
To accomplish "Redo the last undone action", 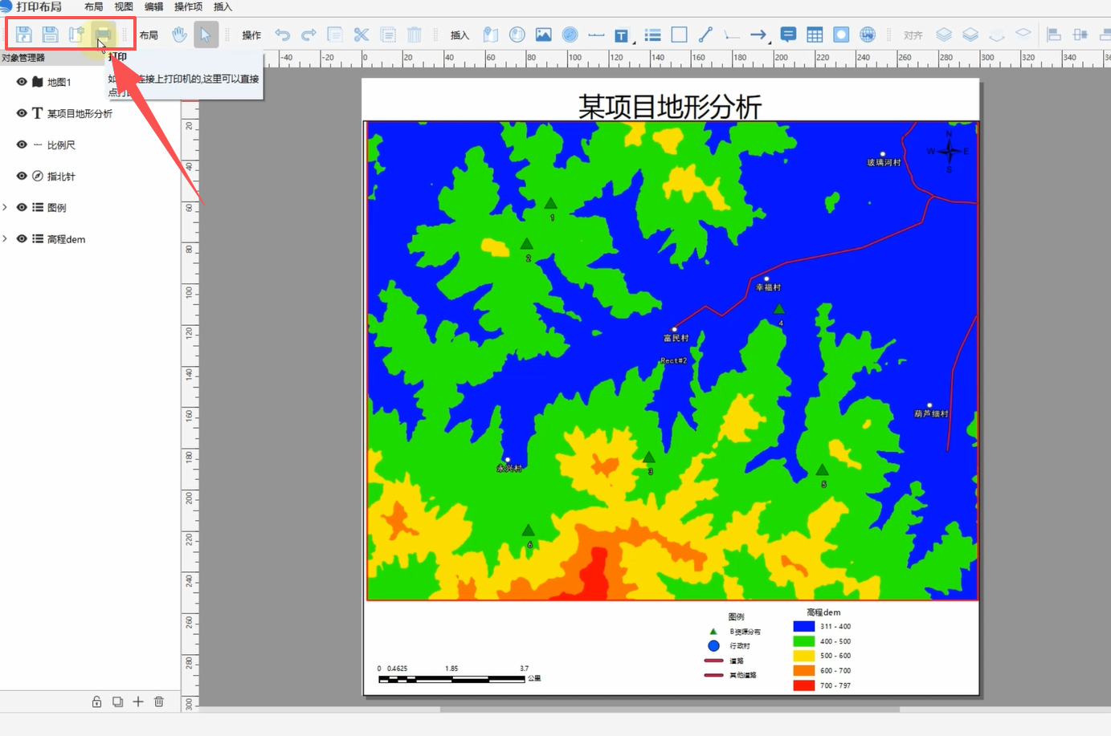I will 308,35.
